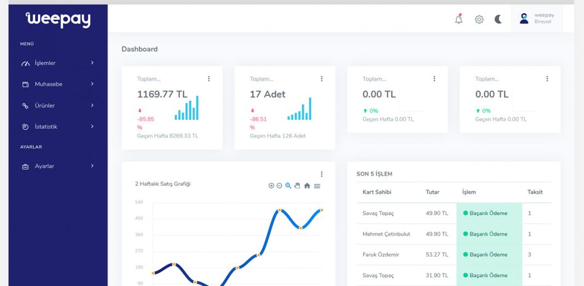Click Geçen Hafta 126 Adet text
Screen dimensions: 584x286
coord(277,136)
